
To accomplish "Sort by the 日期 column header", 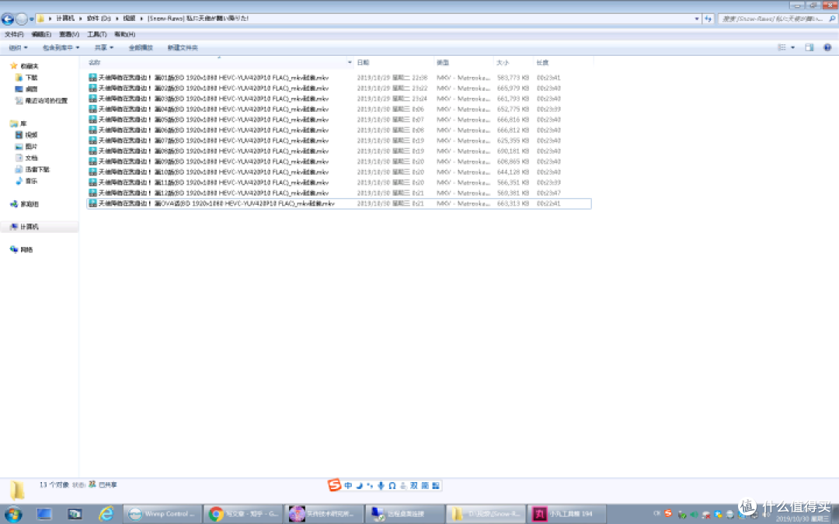I will 363,63.
